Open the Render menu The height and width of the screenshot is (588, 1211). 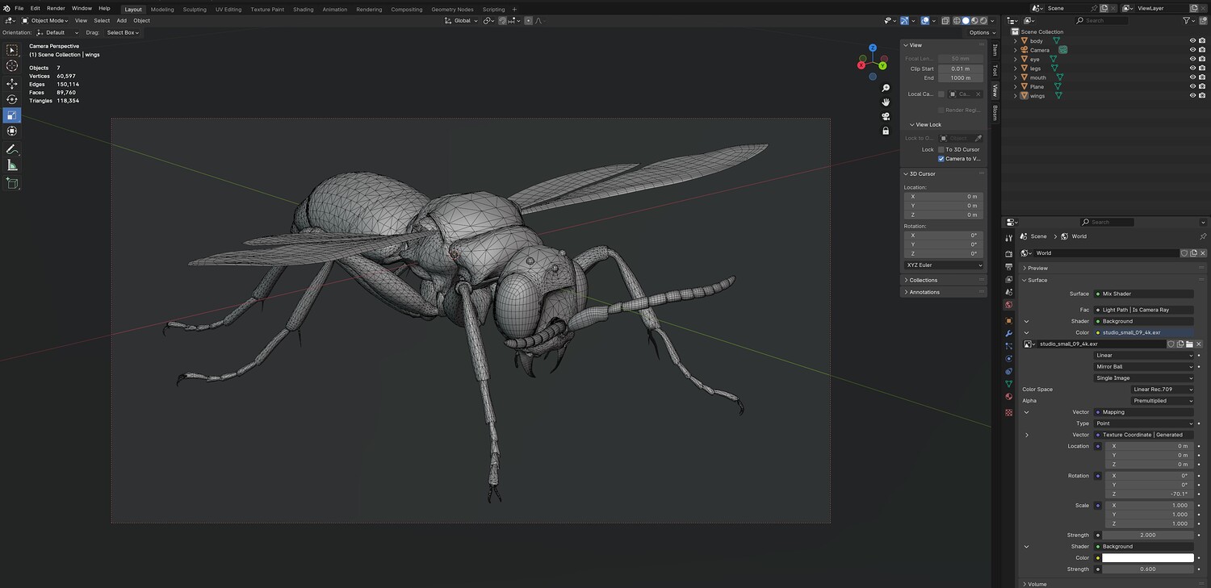(56, 8)
